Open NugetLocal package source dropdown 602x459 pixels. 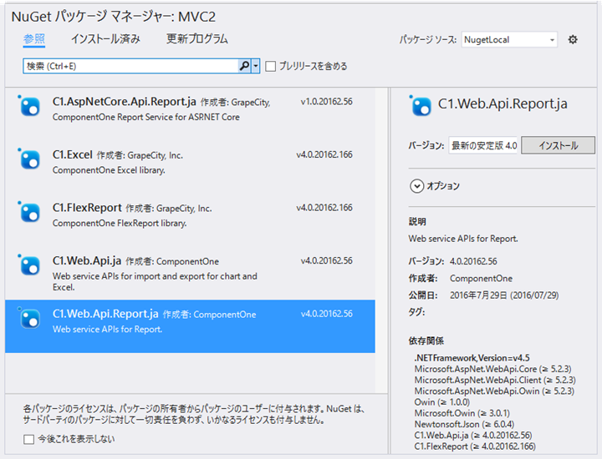click(509, 39)
